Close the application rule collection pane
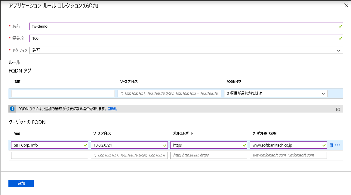Image resolution: width=351 pixels, height=195 pixels. pos(346,5)
